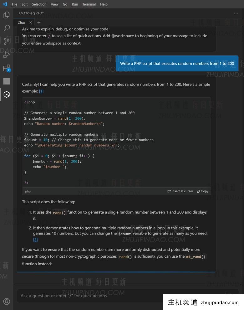
Task: Switch to the Chat tab
Action: (21, 23)
